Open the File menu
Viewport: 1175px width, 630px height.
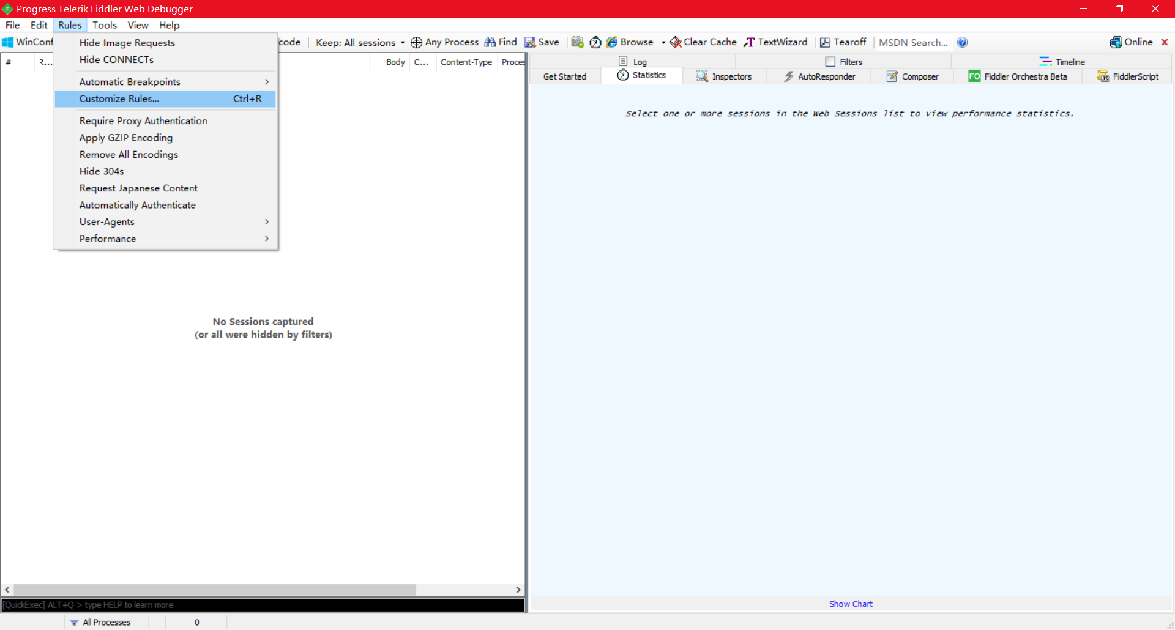[x=12, y=25]
